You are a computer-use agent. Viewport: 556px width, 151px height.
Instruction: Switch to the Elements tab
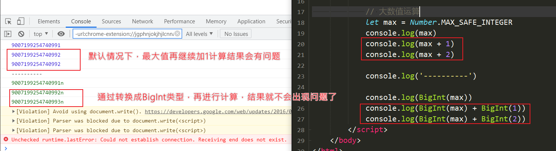49,21
